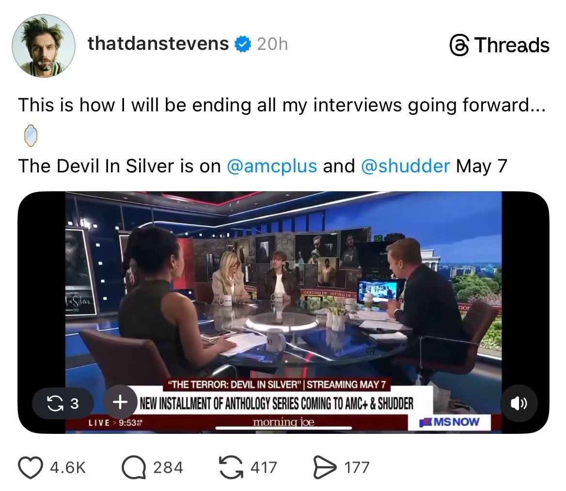Click the blue verified badge

[x=243, y=44]
